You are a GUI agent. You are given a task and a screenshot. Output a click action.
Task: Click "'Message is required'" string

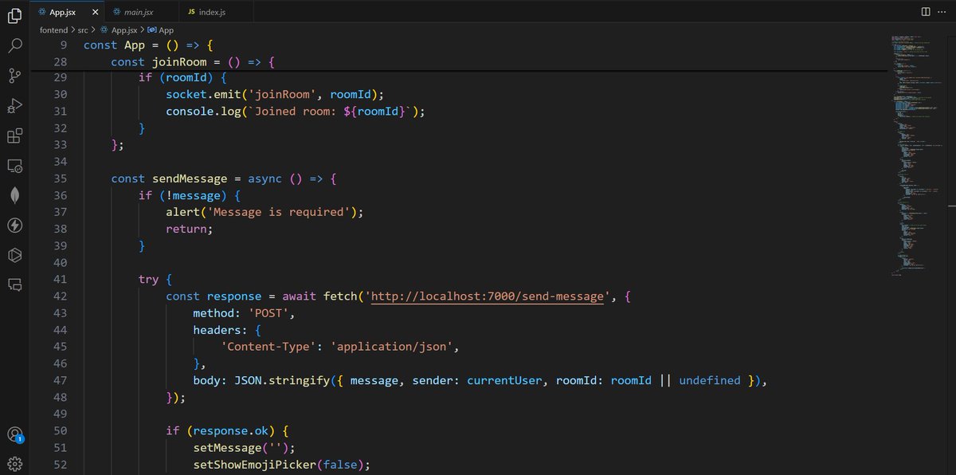coord(279,212)
